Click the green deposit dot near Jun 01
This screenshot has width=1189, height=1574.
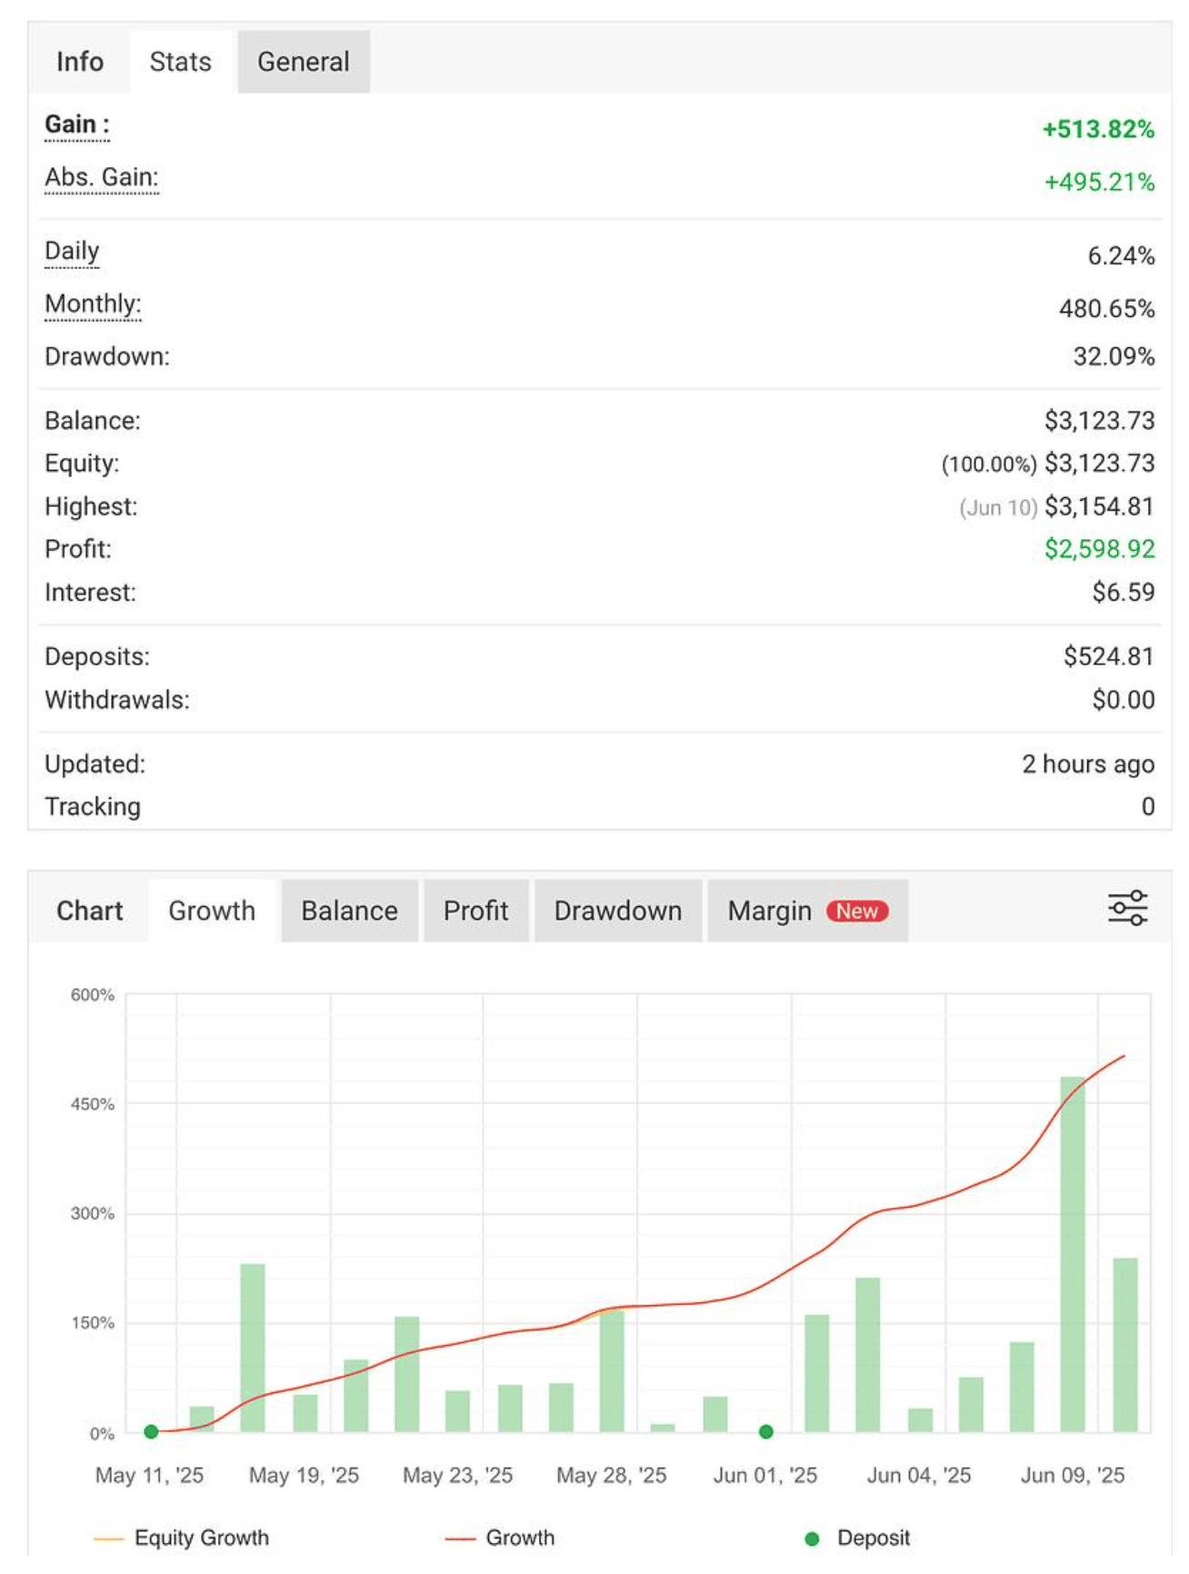tap(766, 1432)
